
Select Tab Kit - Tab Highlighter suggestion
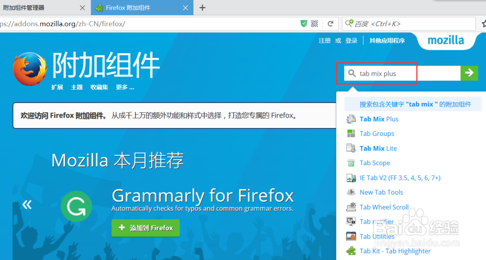[395, 251]
